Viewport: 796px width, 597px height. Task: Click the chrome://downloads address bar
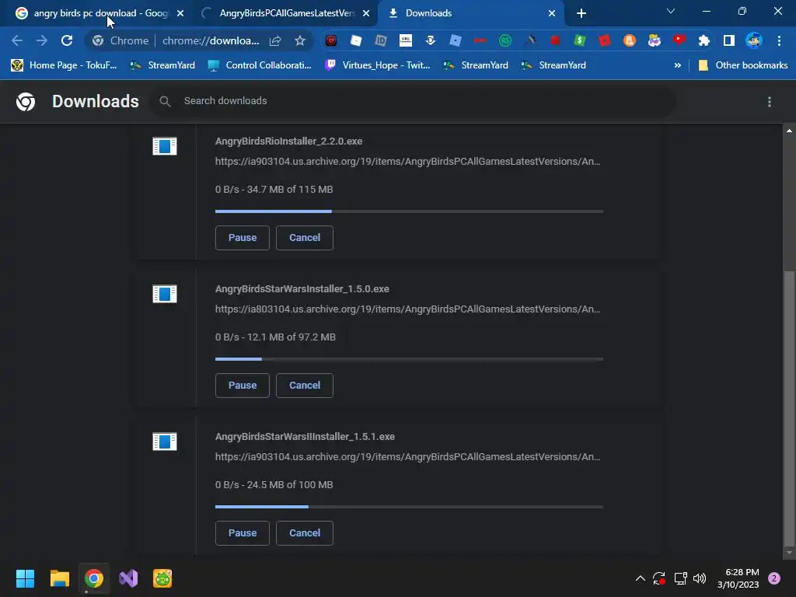[x=211, y=40]
